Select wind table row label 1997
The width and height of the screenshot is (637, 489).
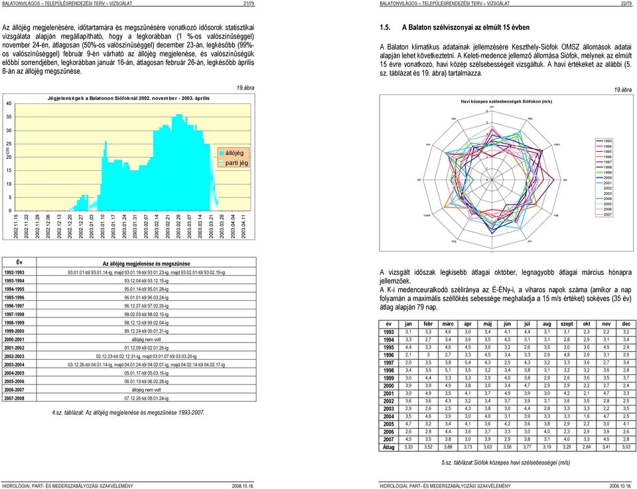(389, 363)
